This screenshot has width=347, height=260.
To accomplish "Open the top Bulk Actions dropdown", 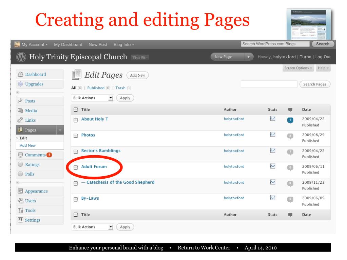I will pyautogui.click(x=92, y=98).
